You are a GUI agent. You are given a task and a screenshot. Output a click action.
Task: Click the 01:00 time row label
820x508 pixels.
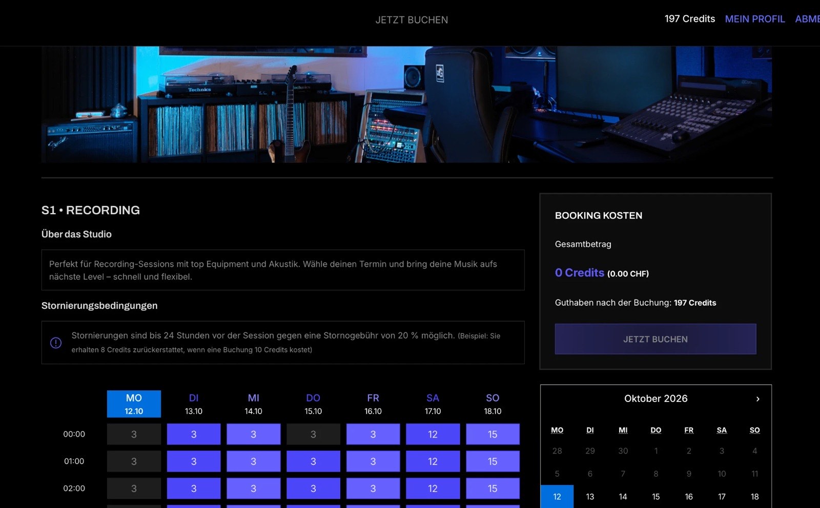[x=74, y=461]
